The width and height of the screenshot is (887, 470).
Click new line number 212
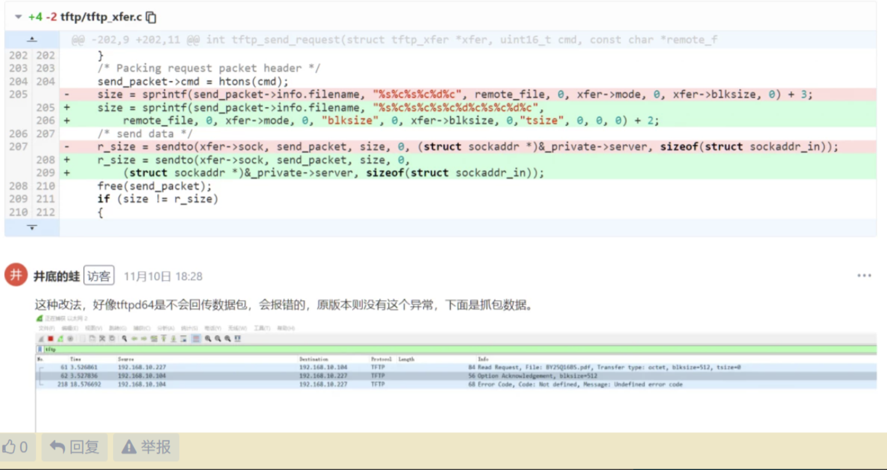tap(45, 212)
